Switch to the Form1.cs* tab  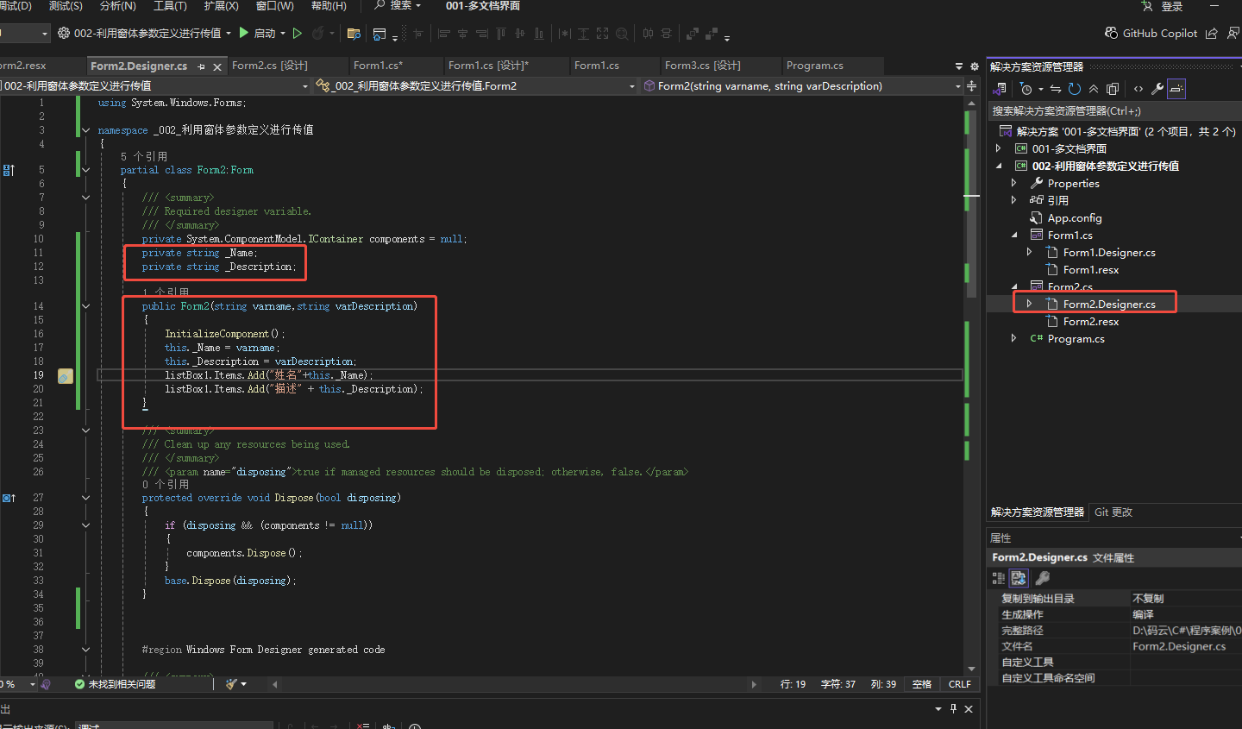pos(378,66)
